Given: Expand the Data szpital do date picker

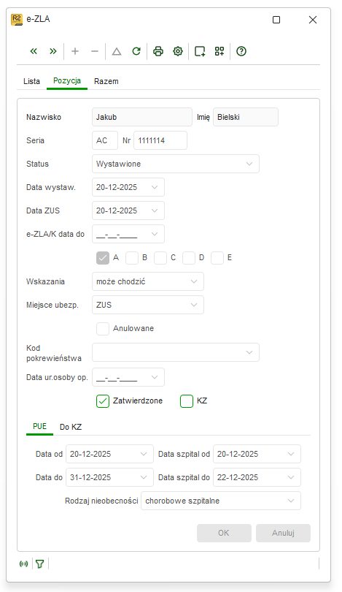Looking at the screenshot, I should click(x=291, y=477).
